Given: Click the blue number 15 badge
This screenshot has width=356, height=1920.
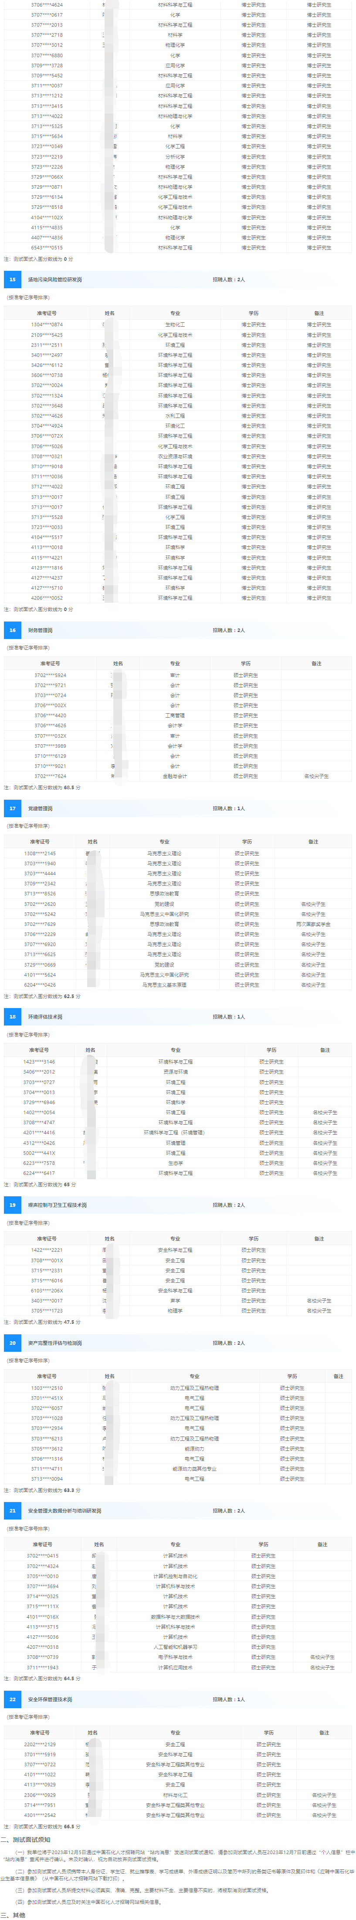Looking at the screenshot, I should [x=13, y=280].
